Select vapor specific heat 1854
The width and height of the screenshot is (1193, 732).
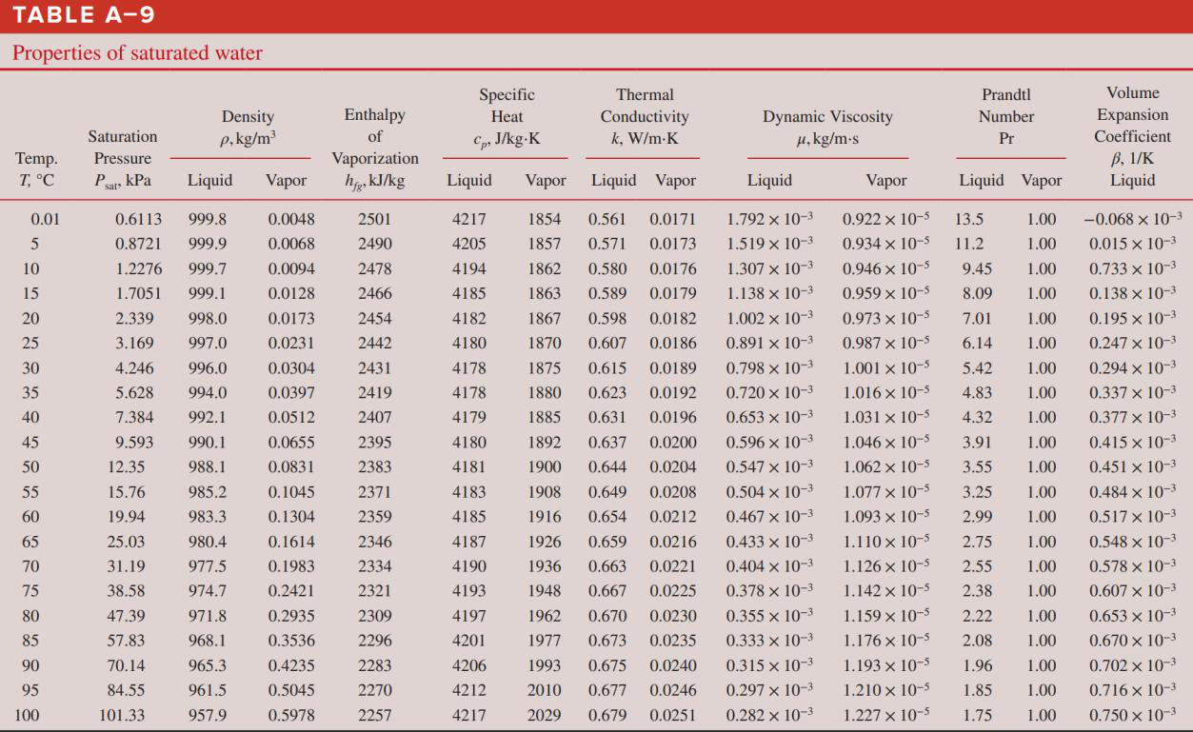pyautogui.click(x=545, y=220)
